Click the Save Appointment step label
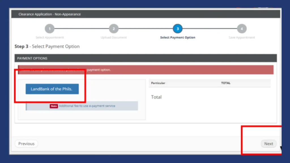 pos(241,37)
